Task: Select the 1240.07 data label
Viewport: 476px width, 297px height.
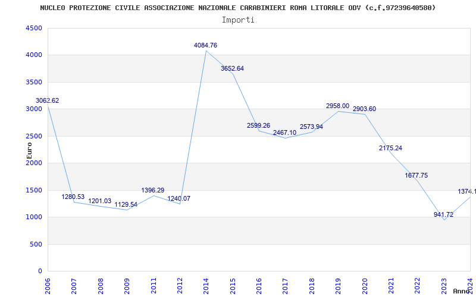Action: (179, 198)
